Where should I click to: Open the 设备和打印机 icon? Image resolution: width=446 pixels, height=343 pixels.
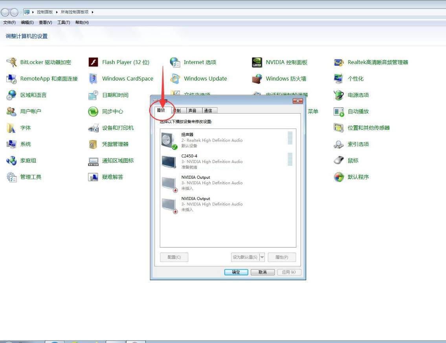(x=93, y=128)
